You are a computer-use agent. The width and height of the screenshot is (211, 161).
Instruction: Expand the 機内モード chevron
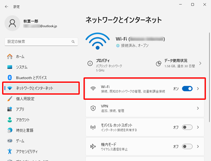click(198, 147)
